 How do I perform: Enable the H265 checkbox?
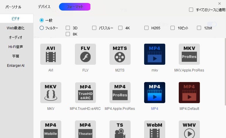pos(146,28)
